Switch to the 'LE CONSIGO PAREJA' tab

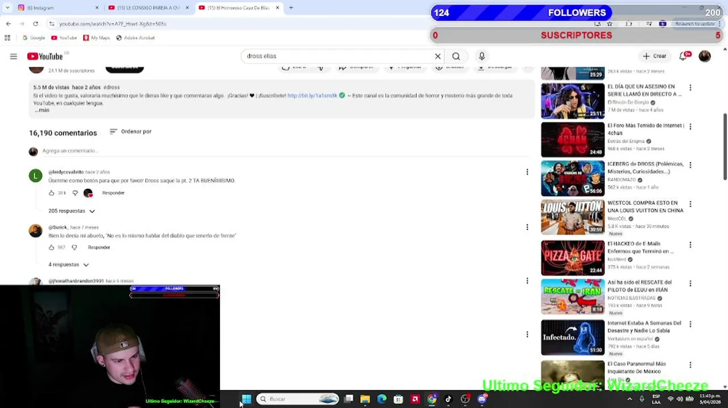(x=149, y=8)
